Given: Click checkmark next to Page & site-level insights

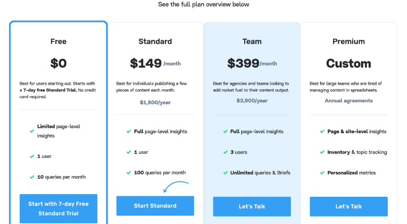Looking at the screenshot, I should pyautogui.click(x=322, y=131).
